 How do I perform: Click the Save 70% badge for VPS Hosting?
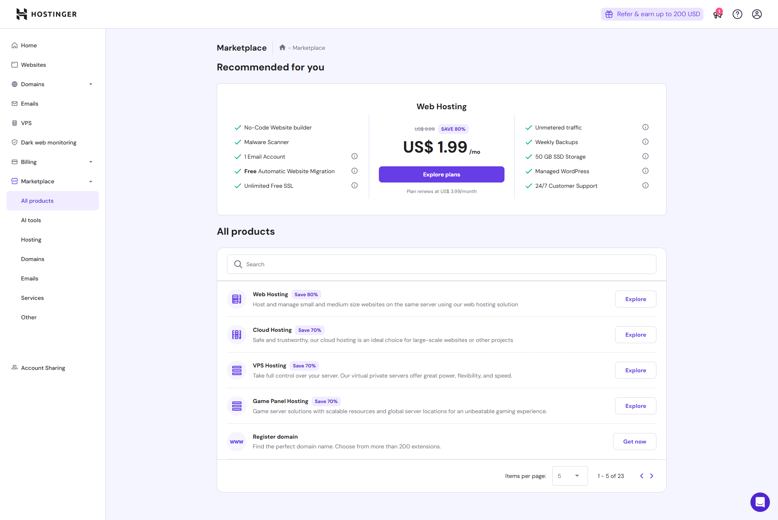[x=304, y=366]
